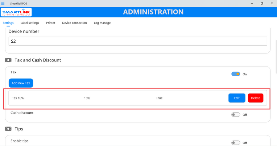This screenshot has width=277, height=146.
Task: Enable the Cash discount switch
Action: [x=236, y=115]
